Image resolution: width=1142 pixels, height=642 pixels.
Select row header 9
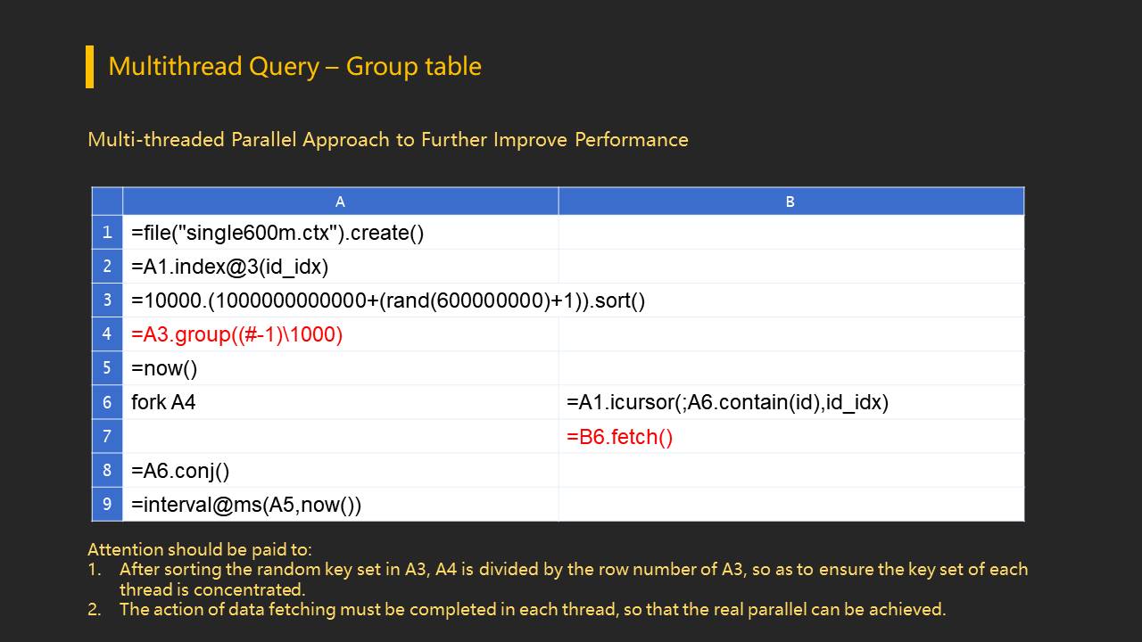click(x=107, y=504)
